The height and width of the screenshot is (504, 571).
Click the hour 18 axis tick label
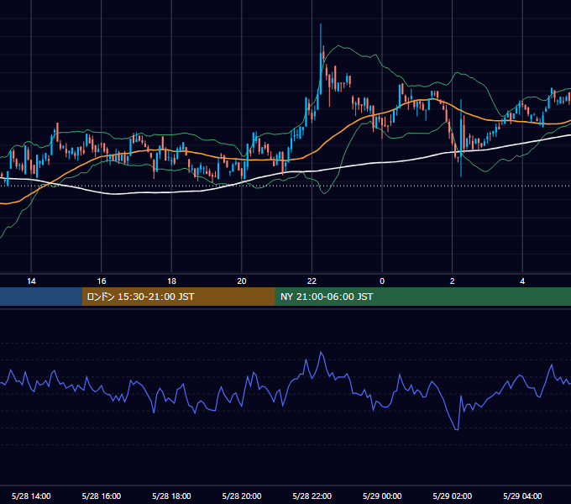click(171, 281)
